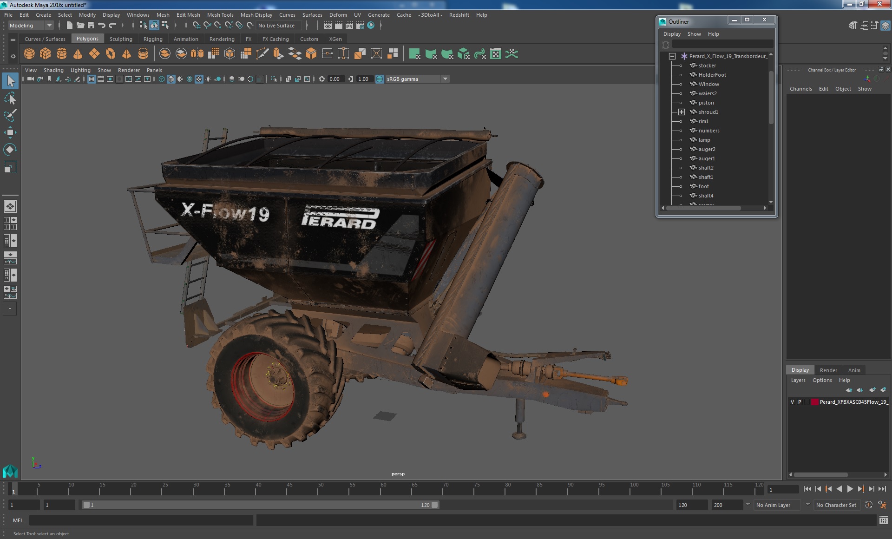Toggle the viewport grid display

click(x=92, y=79)
